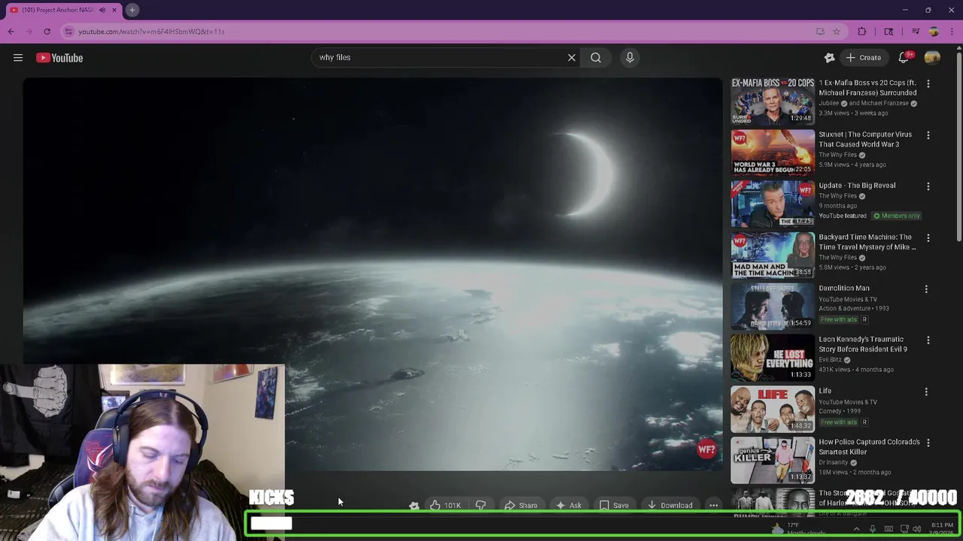Dislike the video with thumbs-down
963x541 pixels.
tap(480, 506)
